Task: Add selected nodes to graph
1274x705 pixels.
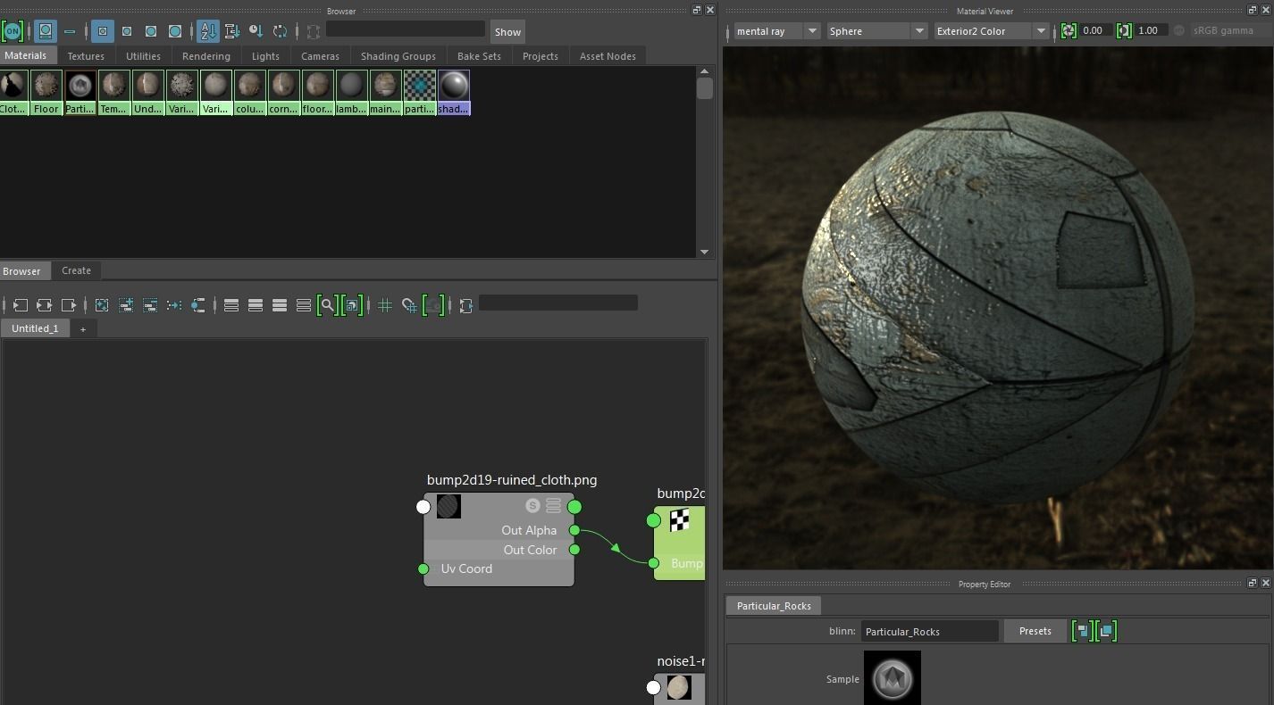Action: point(126,305)
